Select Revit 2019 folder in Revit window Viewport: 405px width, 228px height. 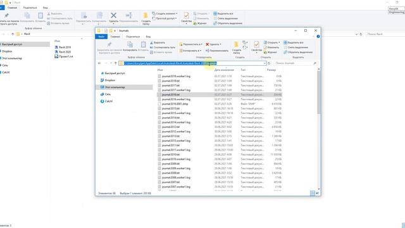pyautogui.click(x=63, y=47)
